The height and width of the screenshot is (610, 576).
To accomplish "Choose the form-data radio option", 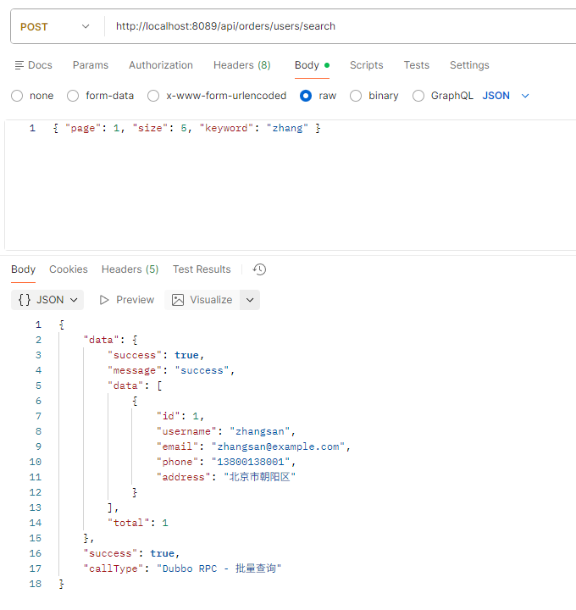I will (x=73, y=96).
